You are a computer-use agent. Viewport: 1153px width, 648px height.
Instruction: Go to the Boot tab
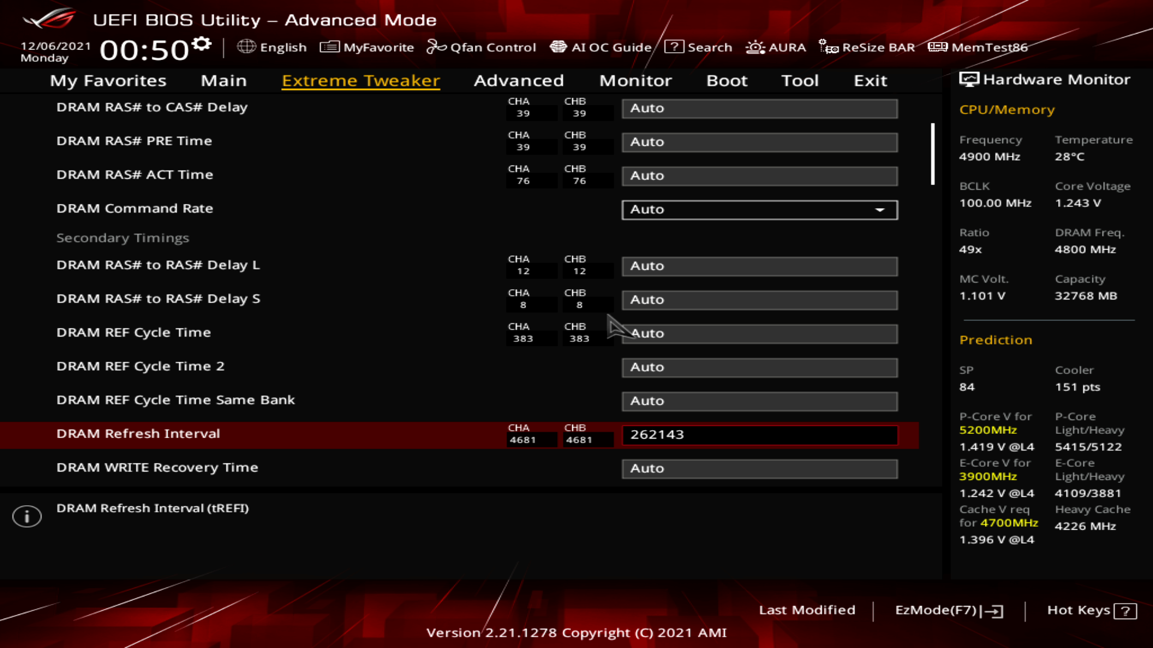[727, 80]
